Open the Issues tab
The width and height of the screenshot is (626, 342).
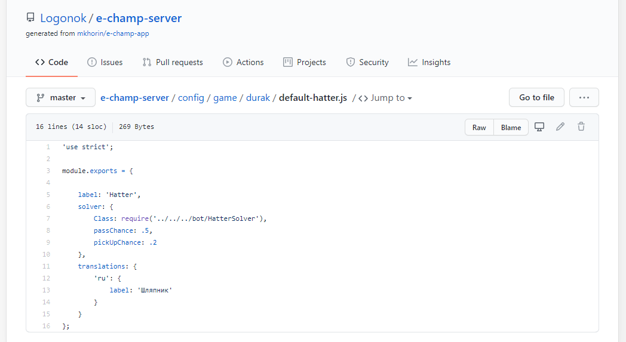click(x=105, y=62)
